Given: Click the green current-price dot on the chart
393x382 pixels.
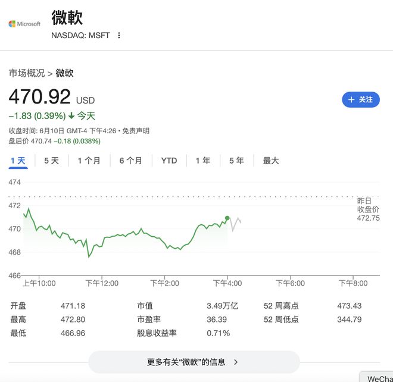Looking at the screenshot, I should click(x=227, y=218).
